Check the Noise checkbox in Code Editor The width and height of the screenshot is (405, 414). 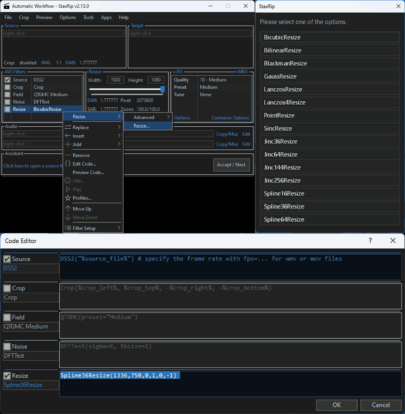[x=7, y=347]
